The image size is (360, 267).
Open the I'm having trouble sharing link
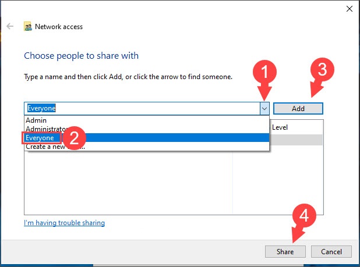pyautogui.click(x=64, y=223)
